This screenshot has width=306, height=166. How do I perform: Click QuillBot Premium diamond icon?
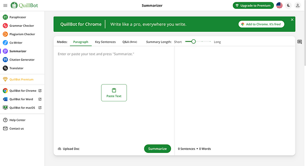[5, 80]
